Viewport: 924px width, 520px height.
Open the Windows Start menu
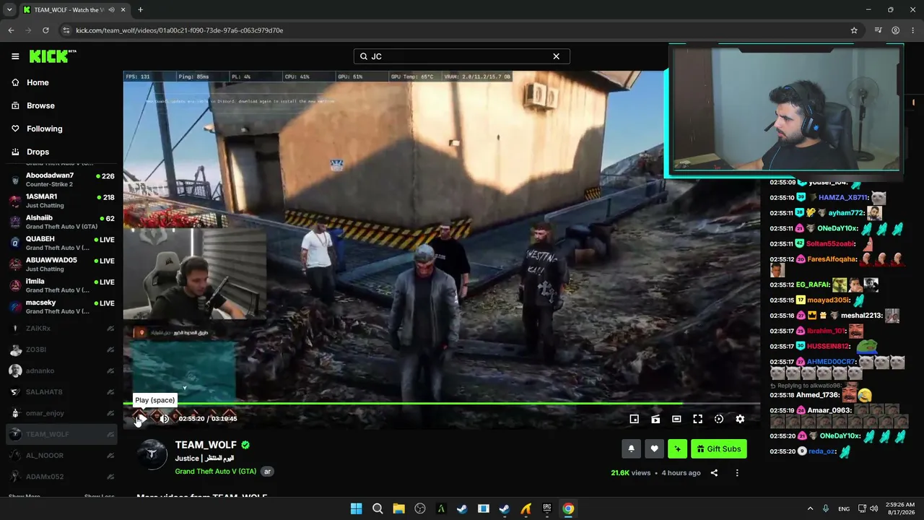tap(357, 508)
